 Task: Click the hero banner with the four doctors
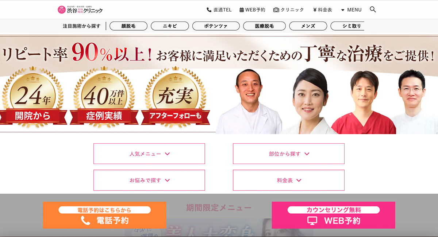(219, 84)
